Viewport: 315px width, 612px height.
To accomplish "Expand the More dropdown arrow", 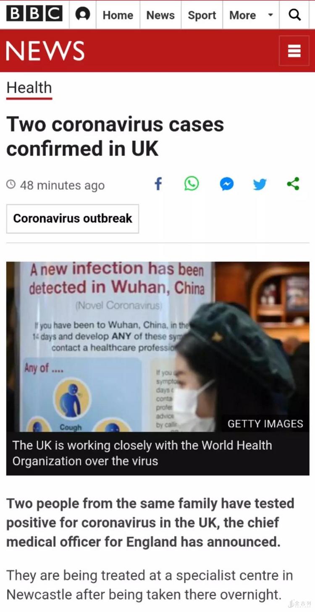I will 270,15.
